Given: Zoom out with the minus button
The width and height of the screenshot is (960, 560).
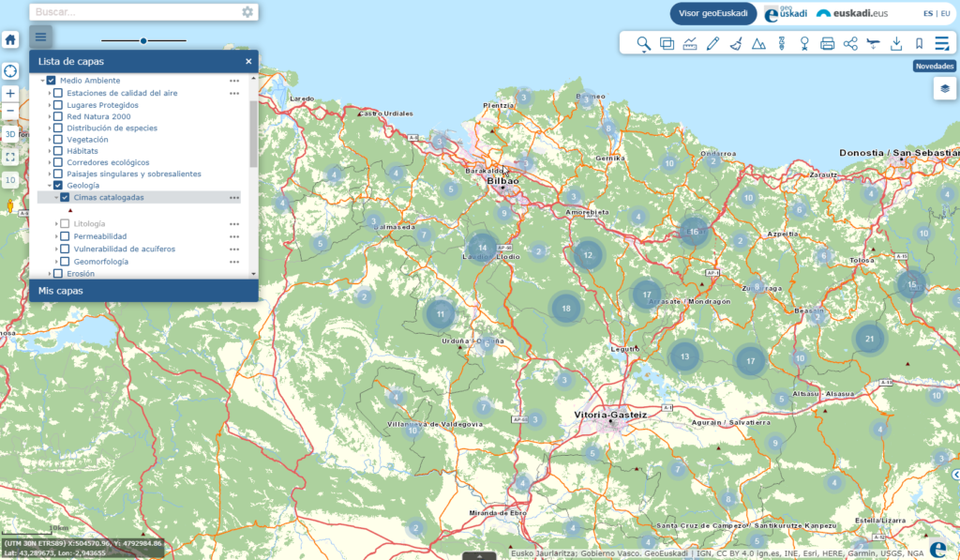Looking at the screenshot, I should coord(10,111).
